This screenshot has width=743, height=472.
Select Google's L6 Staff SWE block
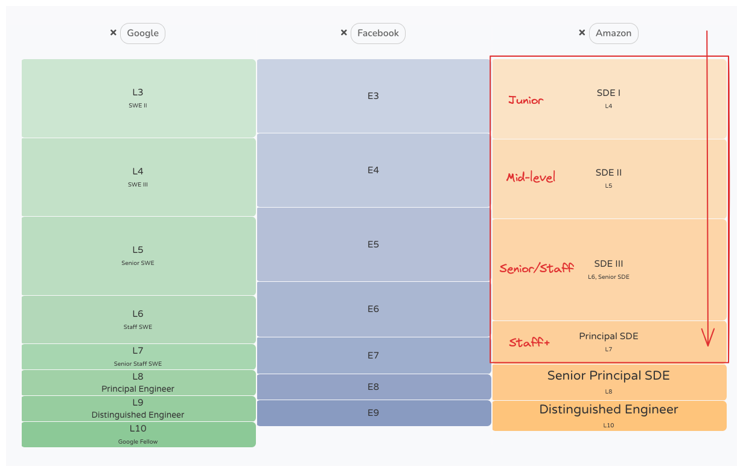tap(139, 320)
